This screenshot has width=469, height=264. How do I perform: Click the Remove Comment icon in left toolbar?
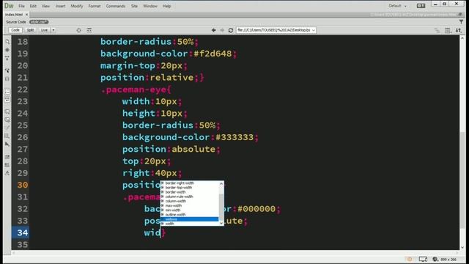tap(7, 120)
